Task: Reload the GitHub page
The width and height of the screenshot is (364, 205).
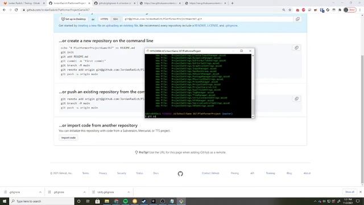Action: pos(16,10)
